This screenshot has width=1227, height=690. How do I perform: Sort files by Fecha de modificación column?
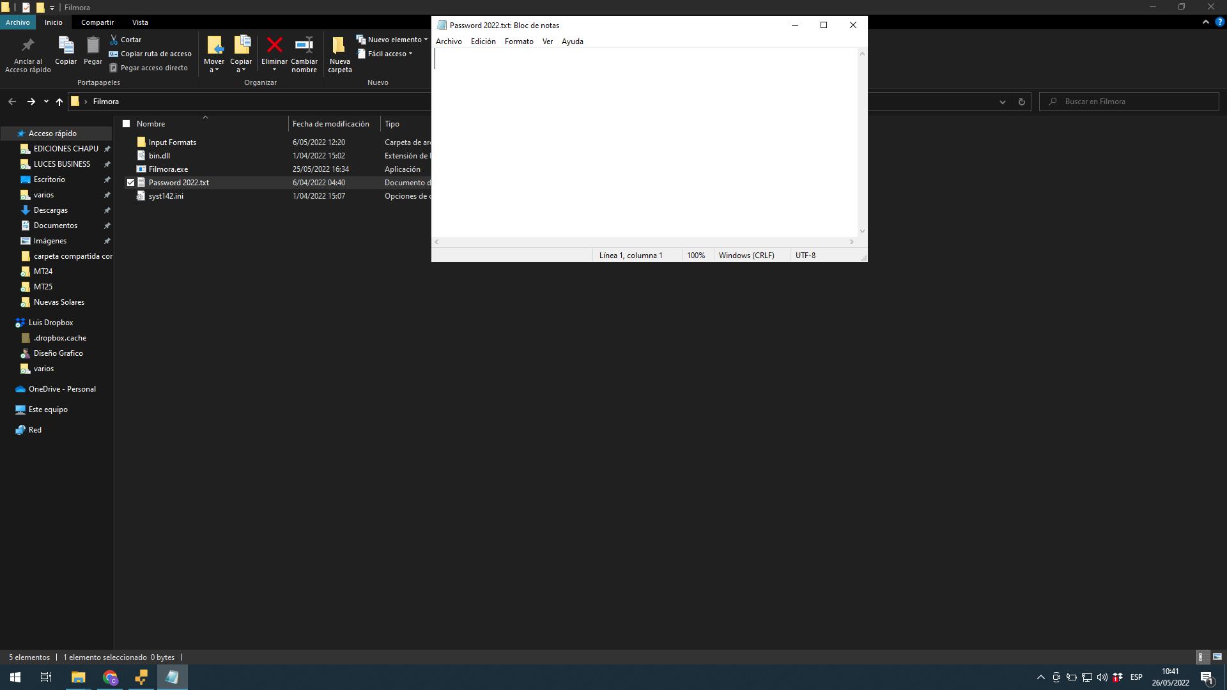point(330,124)
